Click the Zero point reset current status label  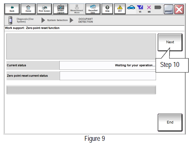click(27, 76)
